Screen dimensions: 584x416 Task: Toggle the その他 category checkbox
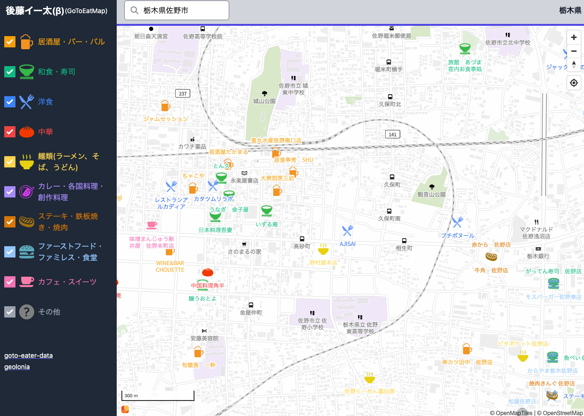(10, 312)
